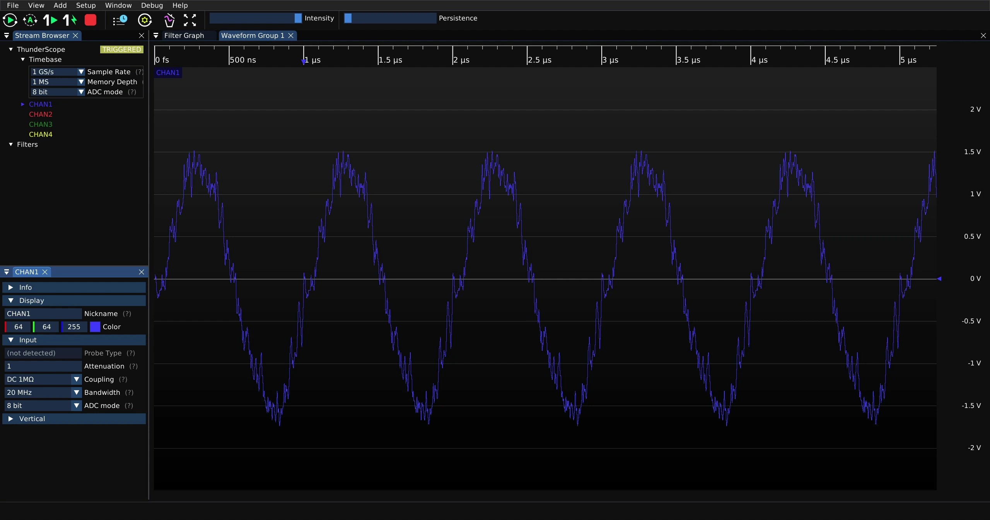This screenshot has height=520, width=990.
Task: Arm single trigger with 1-play icon
Action: click(50, 20)
